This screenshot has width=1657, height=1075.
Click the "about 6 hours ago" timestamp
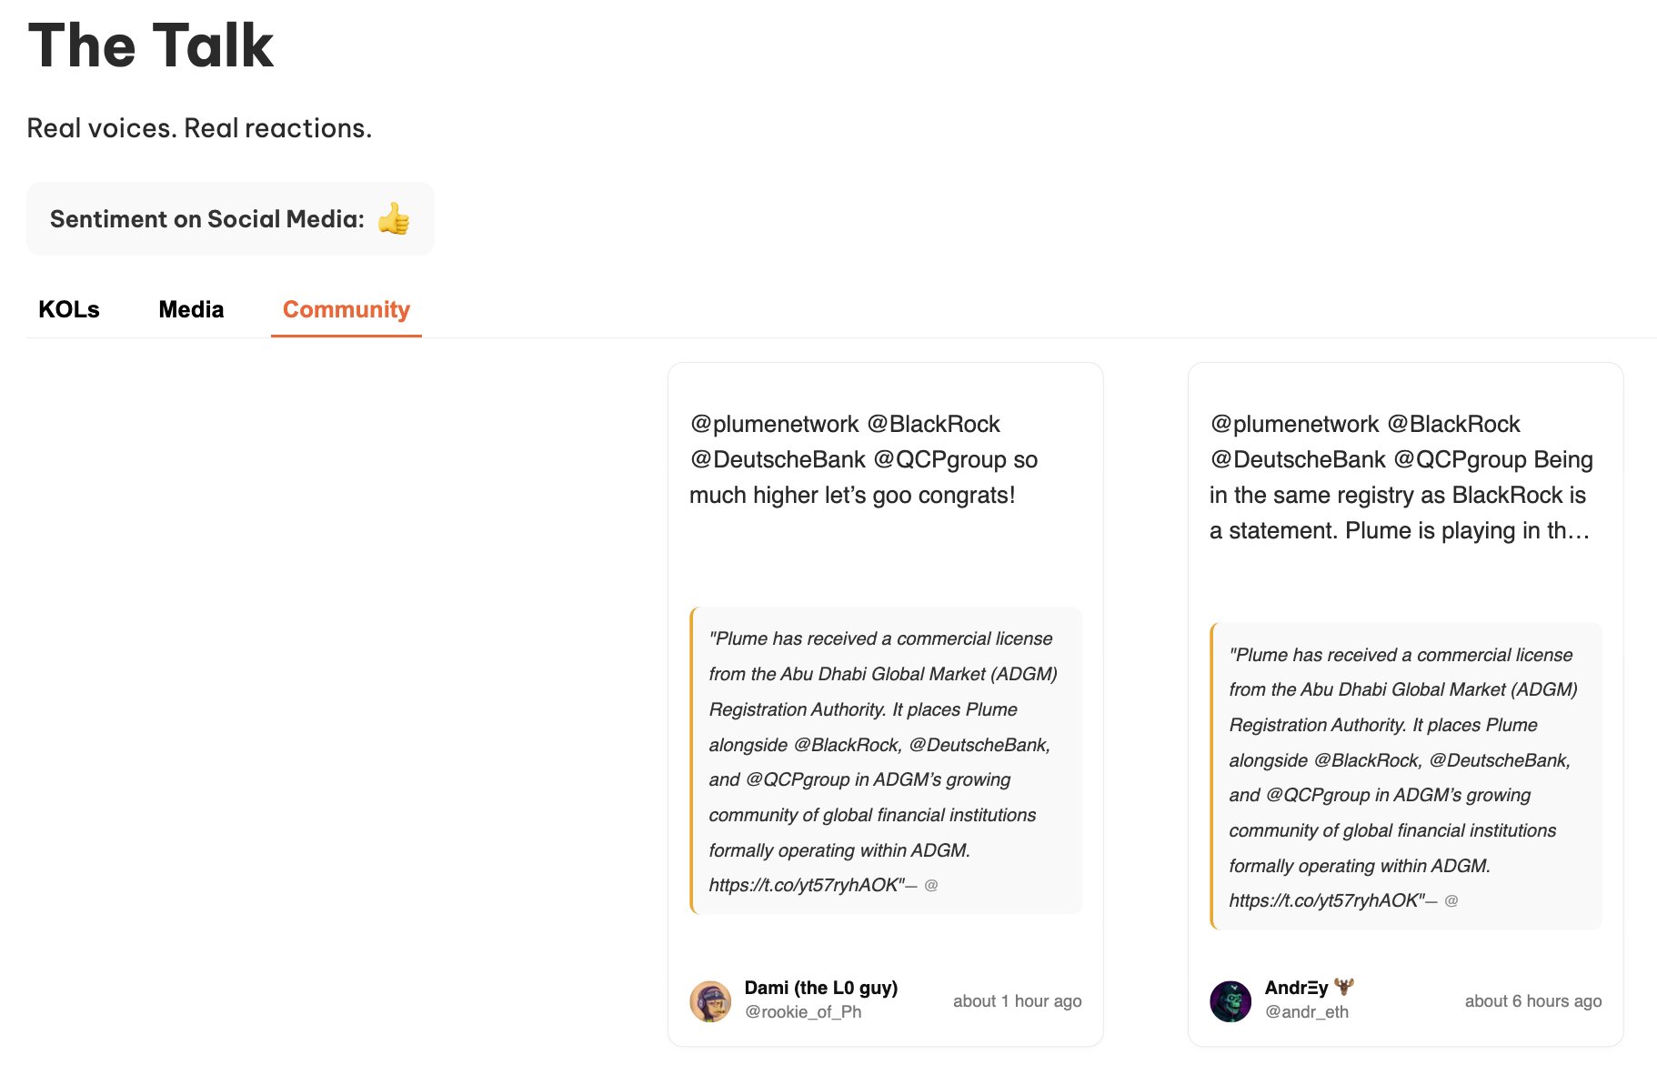1532,1001
